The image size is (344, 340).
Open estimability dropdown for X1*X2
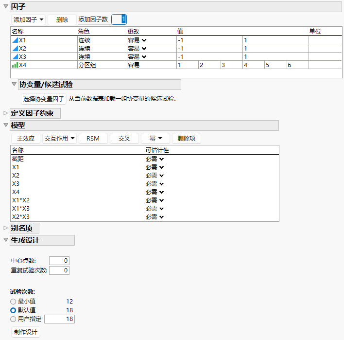161,200
